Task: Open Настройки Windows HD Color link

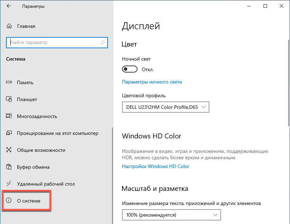Action: pos(156,166)
